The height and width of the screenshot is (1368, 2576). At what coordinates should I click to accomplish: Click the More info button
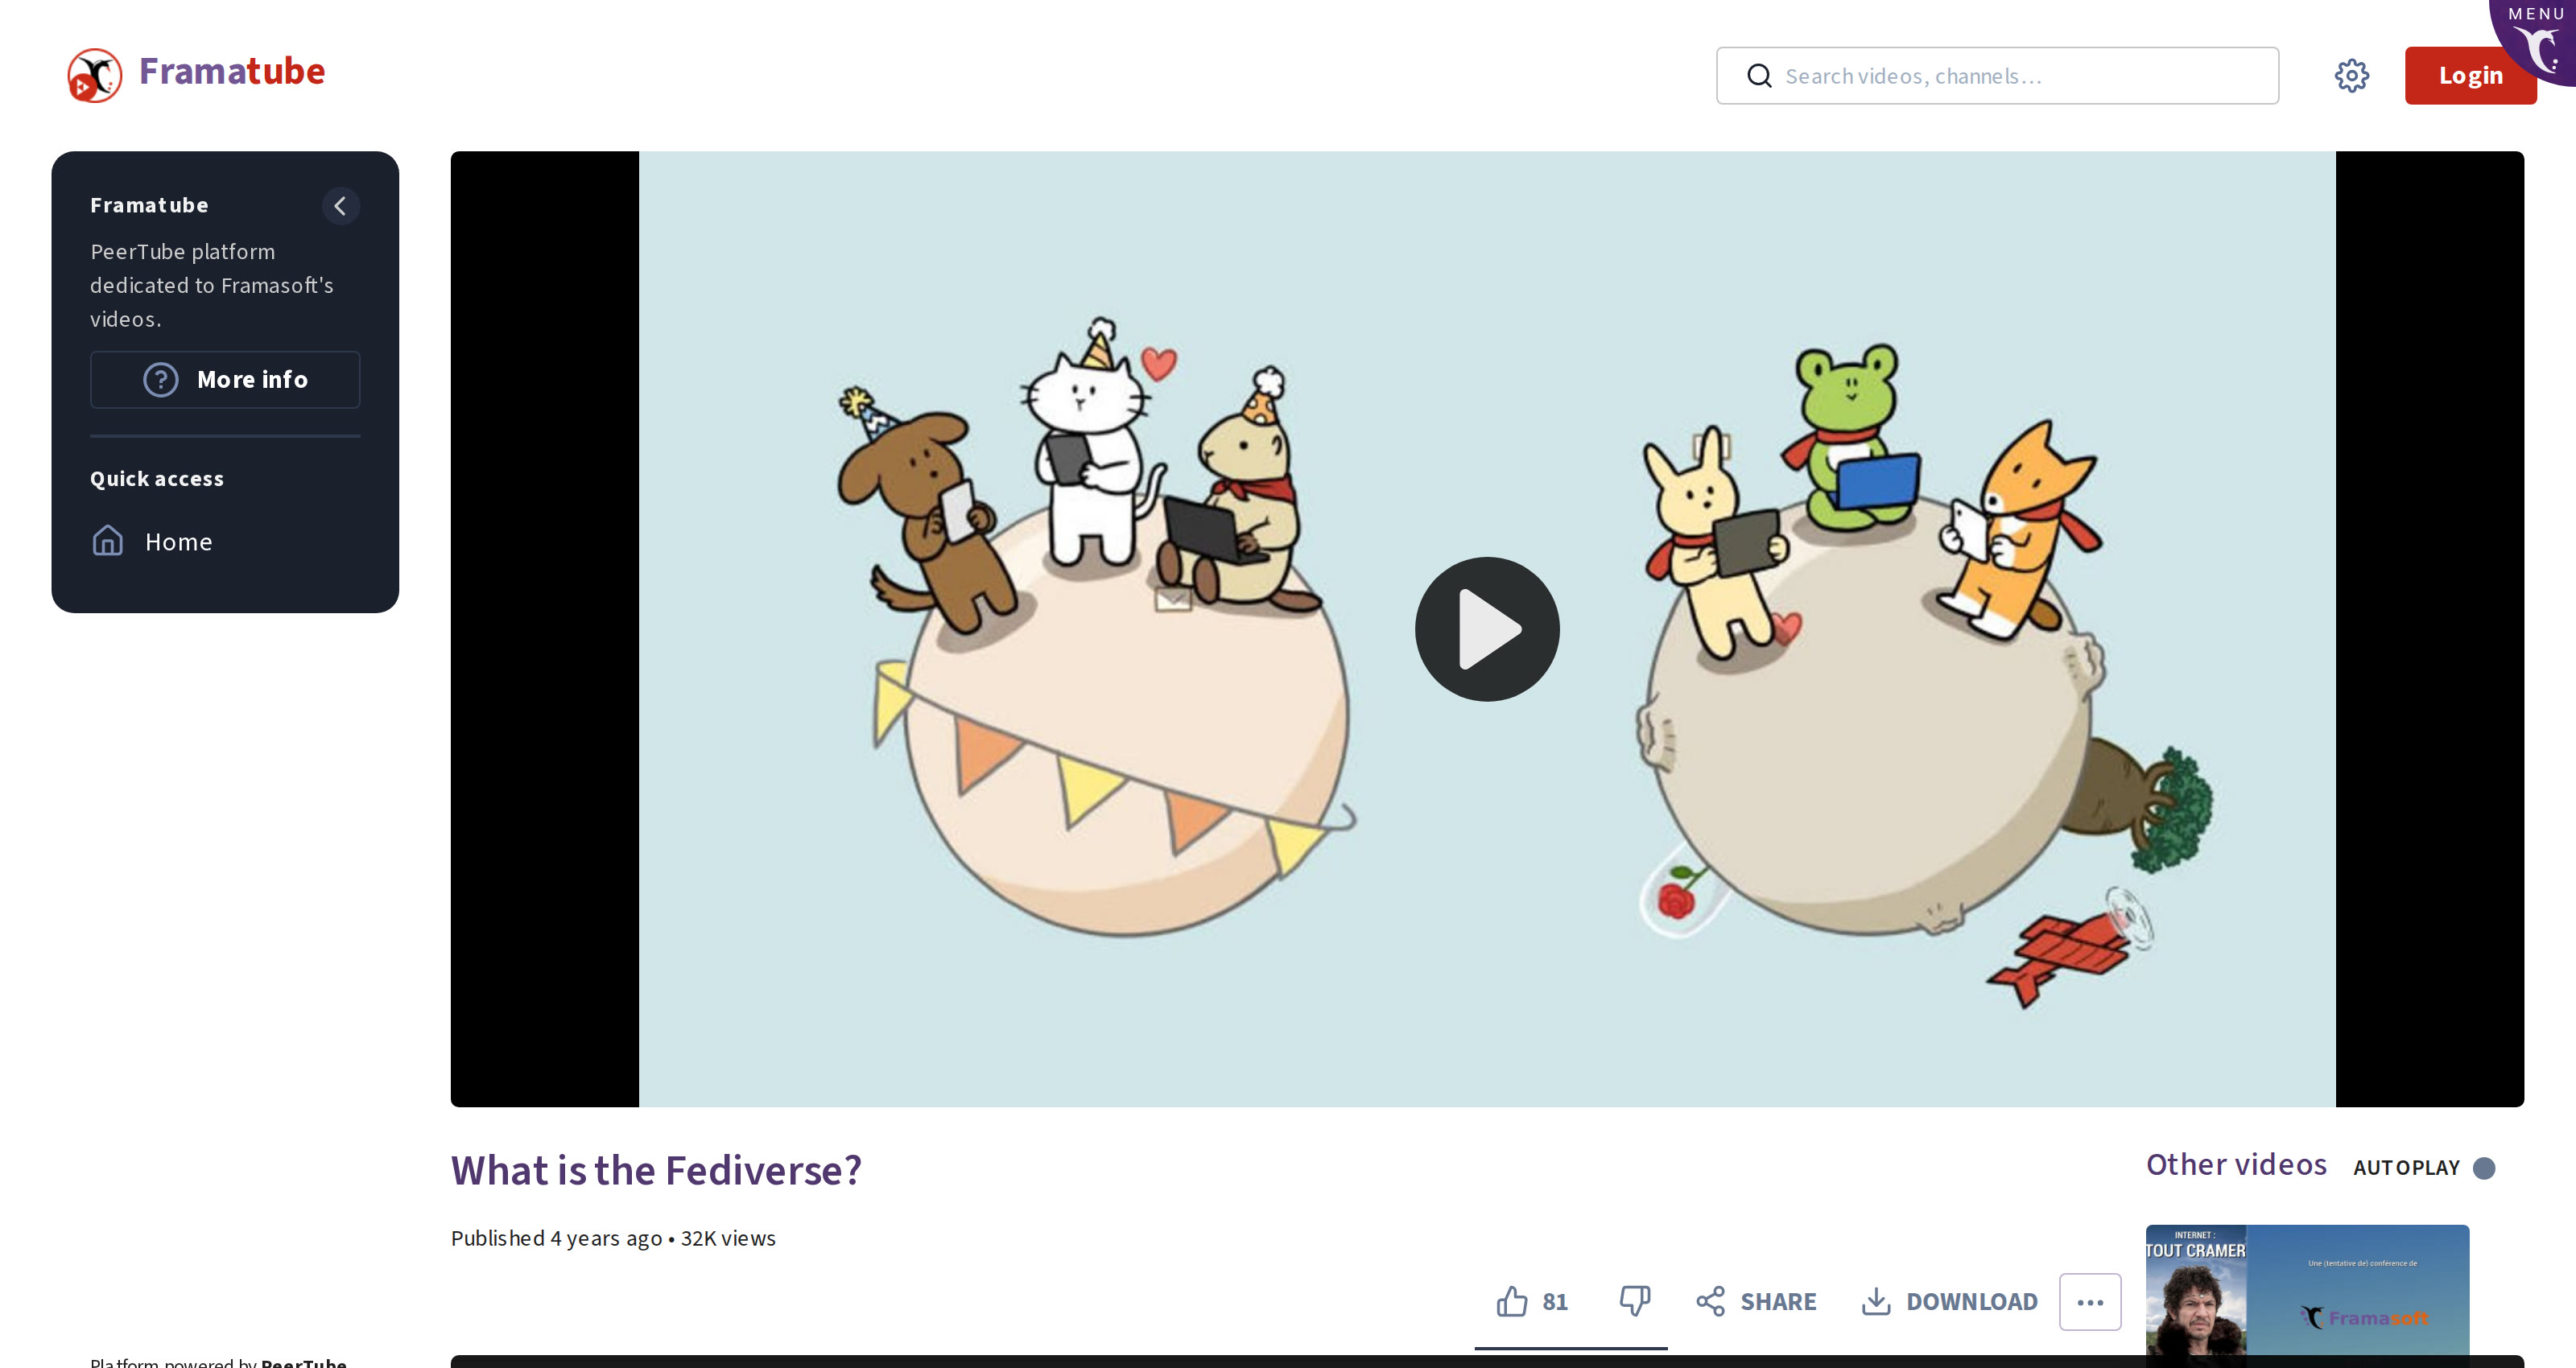click(x=225, y=380)
